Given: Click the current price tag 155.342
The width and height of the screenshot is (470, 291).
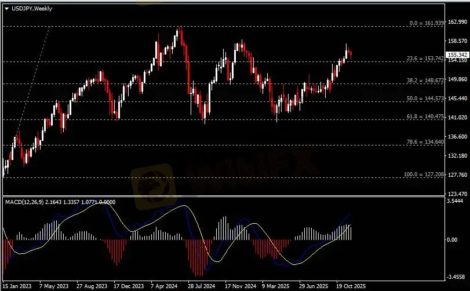Looking at the screenshot, I should [458, 54].
